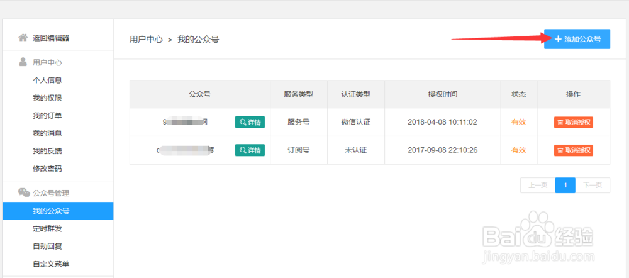Open 个人信息 in the sidebar
The image size is (629, 278).
pos(47,81)
